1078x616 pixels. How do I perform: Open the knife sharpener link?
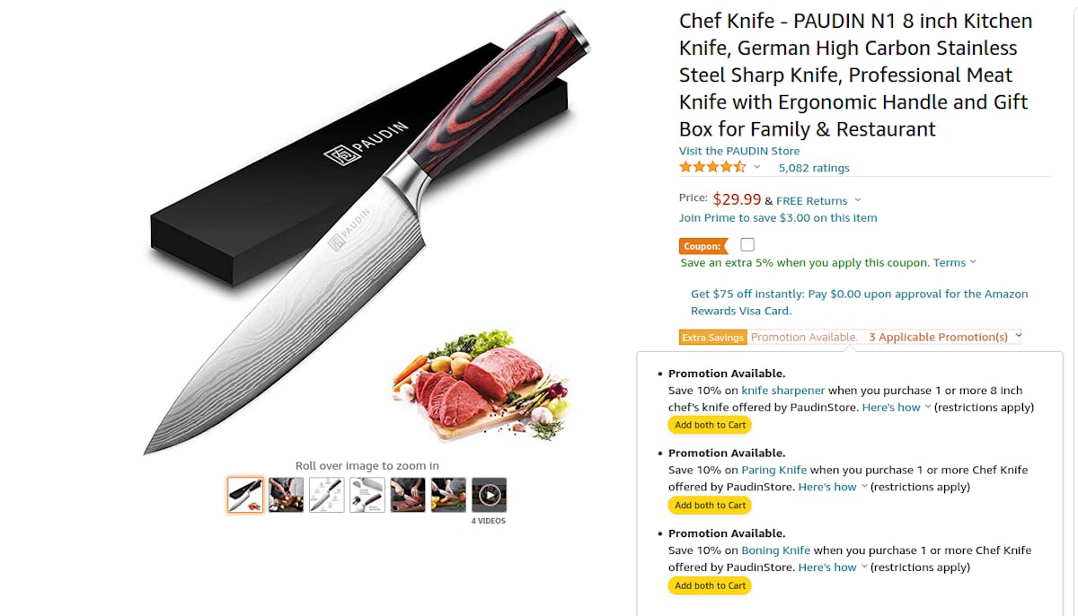(783, 391)
